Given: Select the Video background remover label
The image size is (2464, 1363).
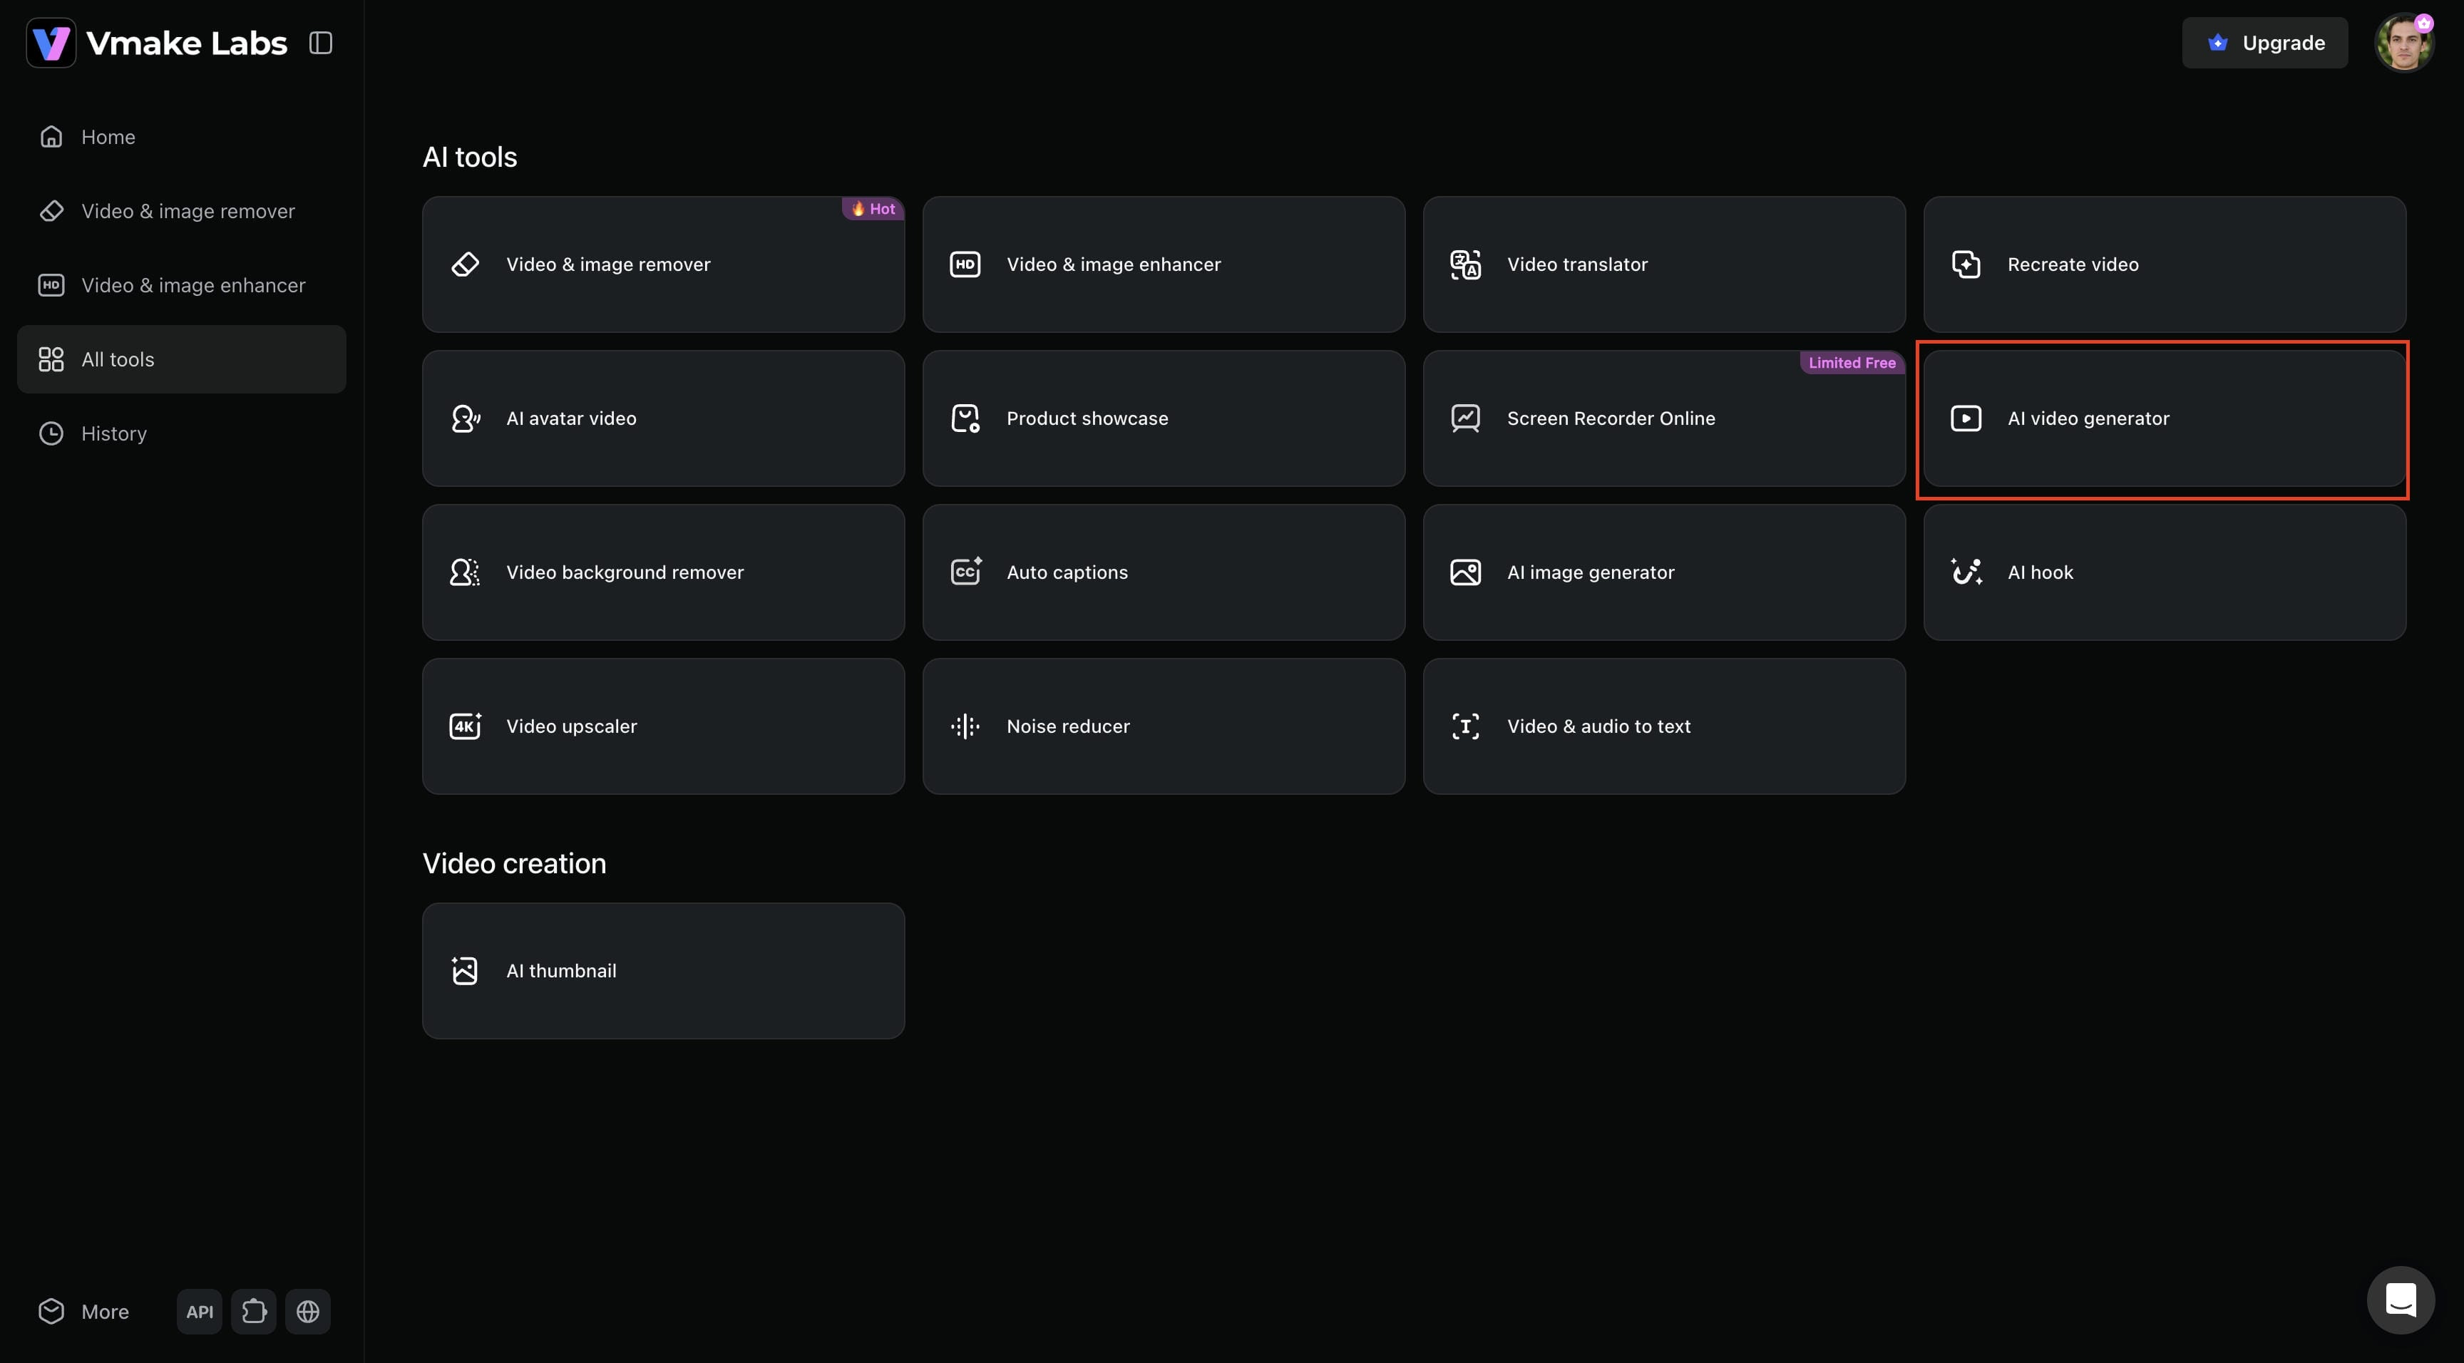Looking at the screenshot, I should tap(625, 572).
